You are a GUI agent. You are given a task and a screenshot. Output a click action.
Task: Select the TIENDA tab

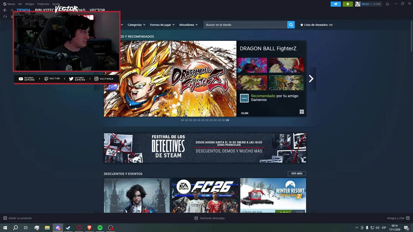[24, 10]
